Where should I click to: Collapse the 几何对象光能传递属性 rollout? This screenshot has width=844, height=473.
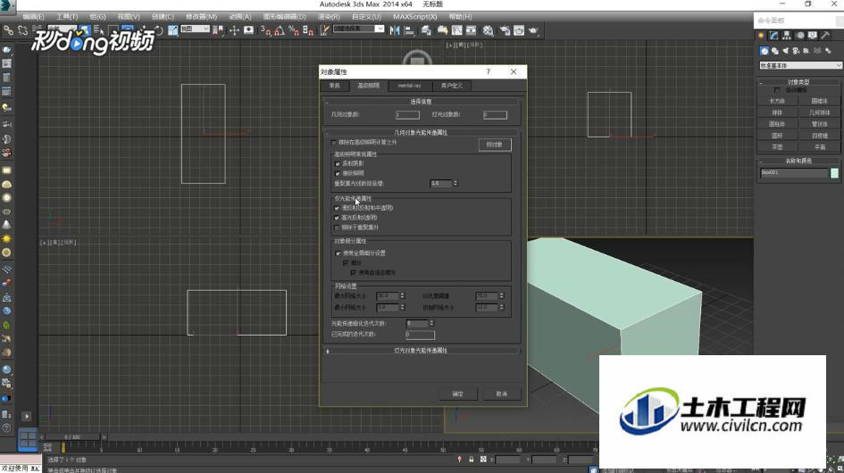(421, 132)
